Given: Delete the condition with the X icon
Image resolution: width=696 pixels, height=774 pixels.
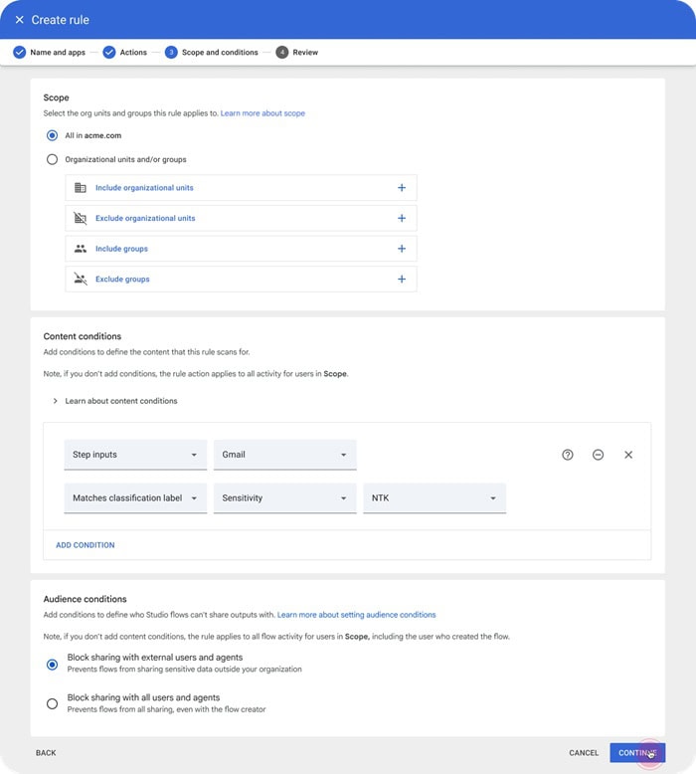Looking at the screenshot, I should [628, 455].
